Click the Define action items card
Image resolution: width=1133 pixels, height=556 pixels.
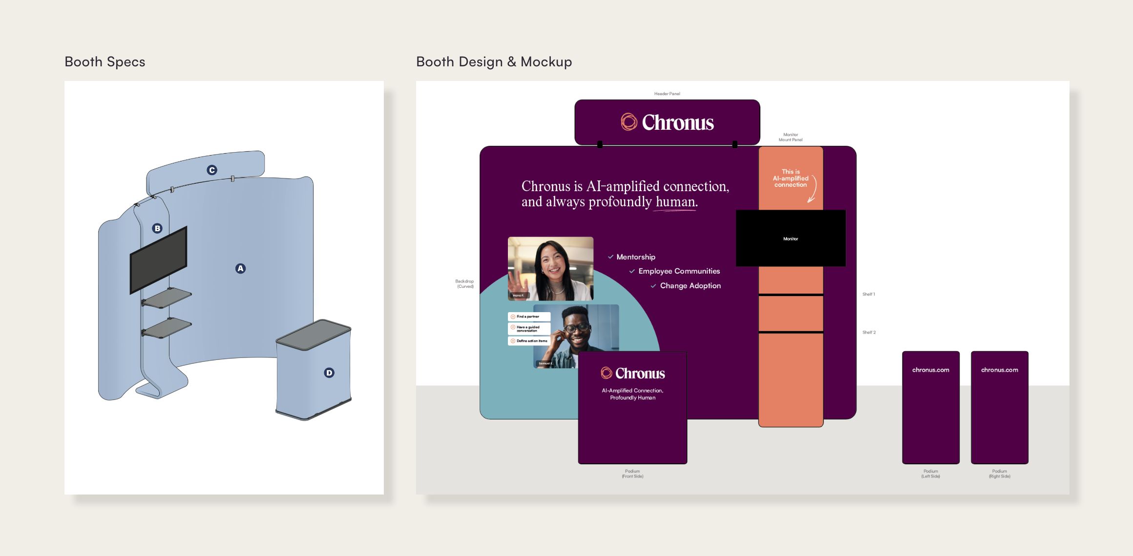(x=529, y=341)
